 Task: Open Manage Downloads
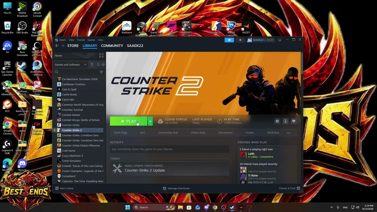176,188
